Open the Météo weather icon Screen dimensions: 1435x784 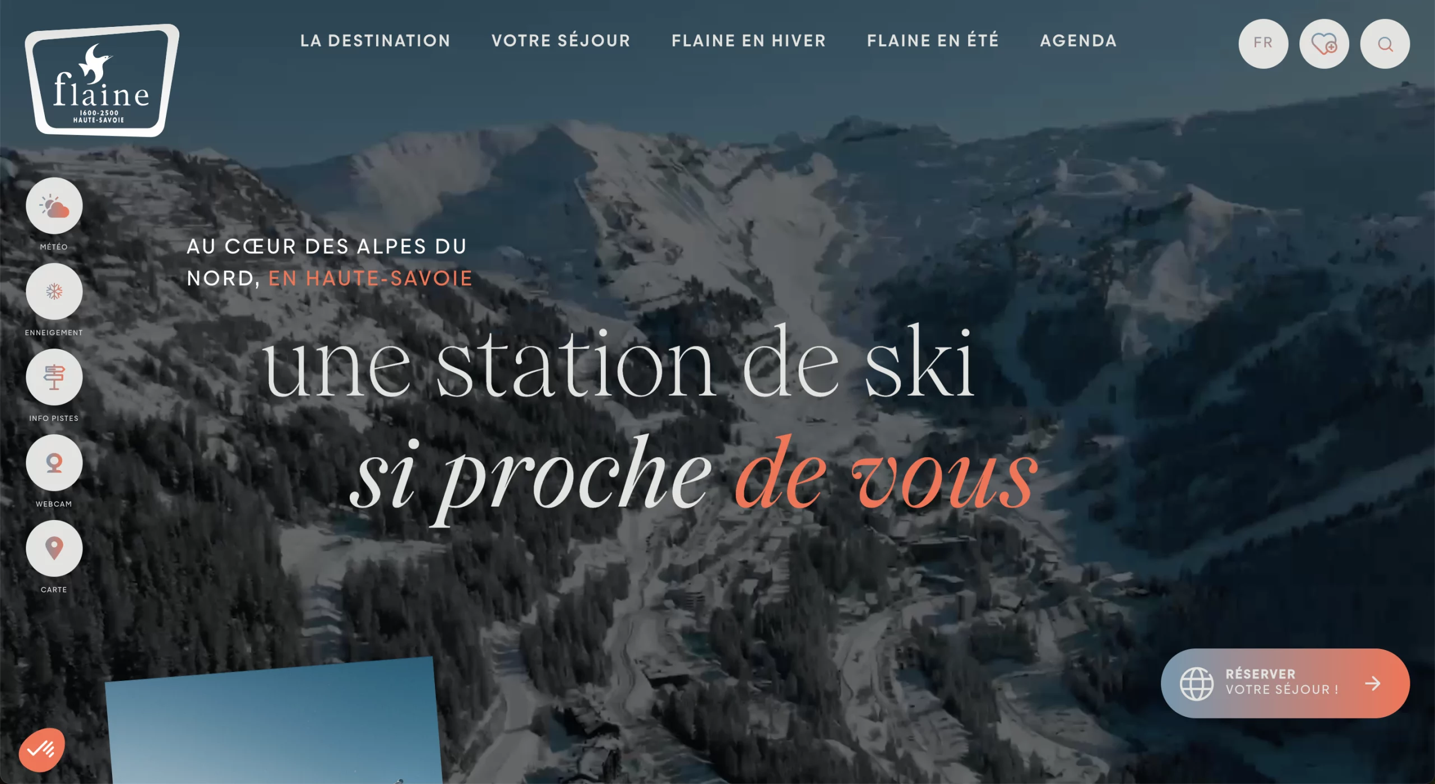point(54,206)
